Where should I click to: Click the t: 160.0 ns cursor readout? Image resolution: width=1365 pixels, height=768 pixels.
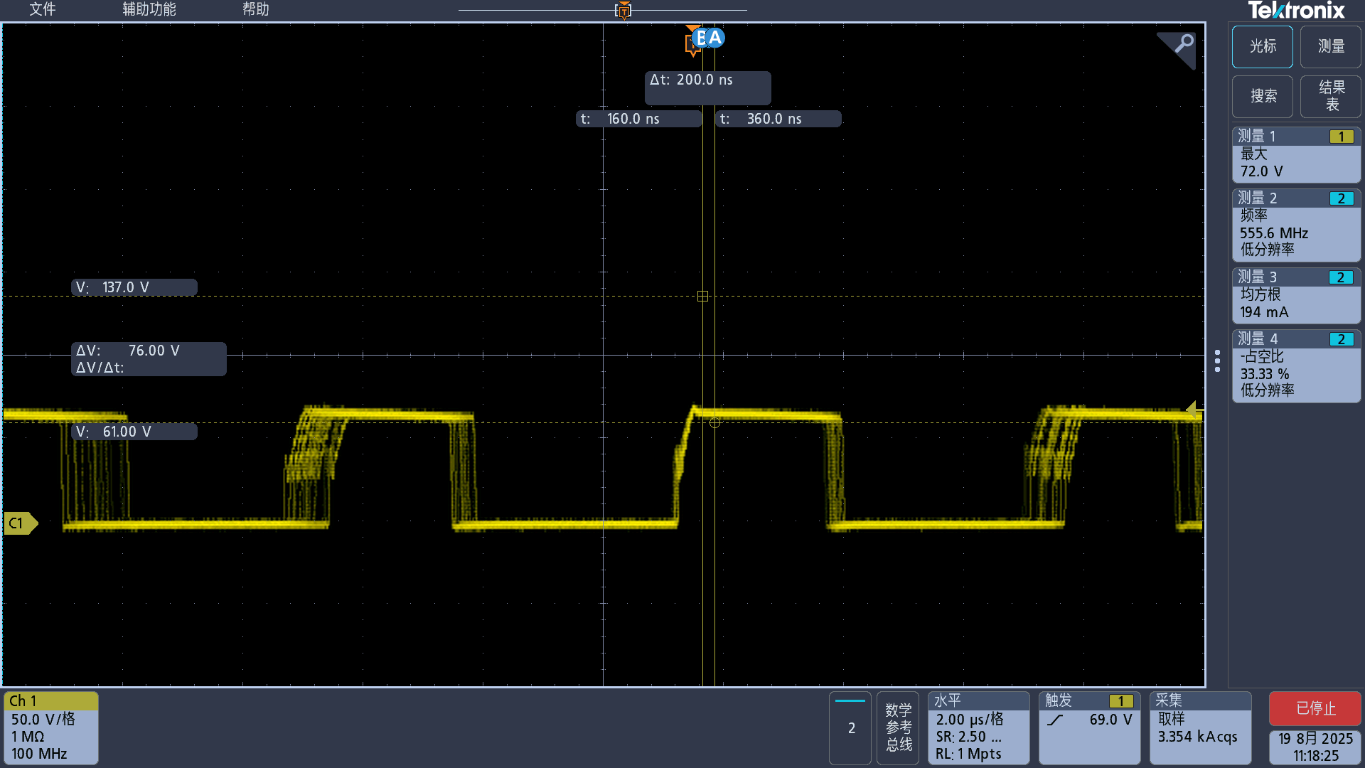tap(638, 119)
